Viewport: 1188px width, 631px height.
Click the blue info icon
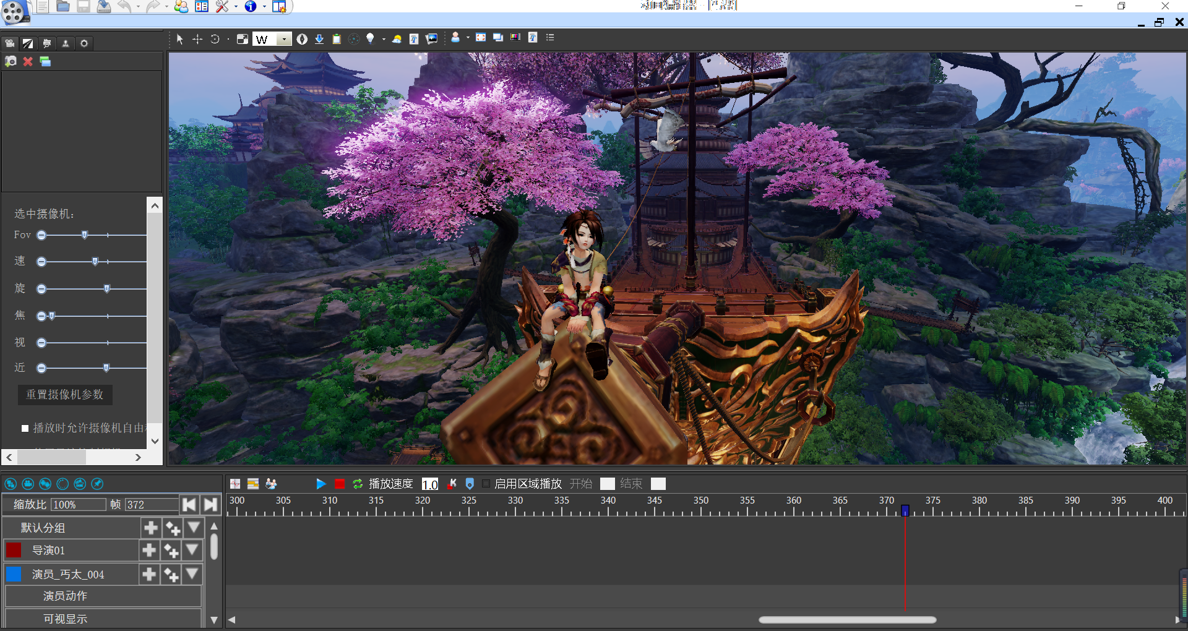(251, 6)
